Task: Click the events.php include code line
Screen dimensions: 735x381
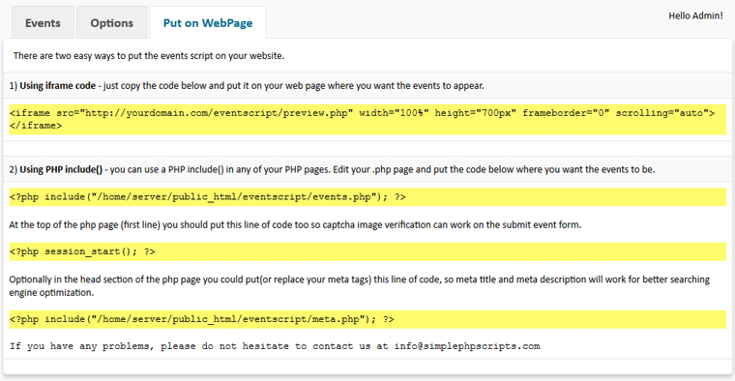Action: pos(367,197)
